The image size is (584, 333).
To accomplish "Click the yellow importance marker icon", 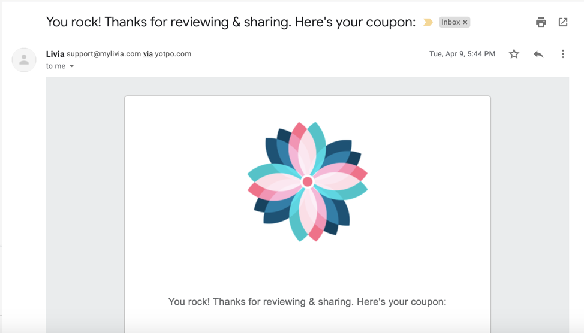I will [x=428, y=22].
